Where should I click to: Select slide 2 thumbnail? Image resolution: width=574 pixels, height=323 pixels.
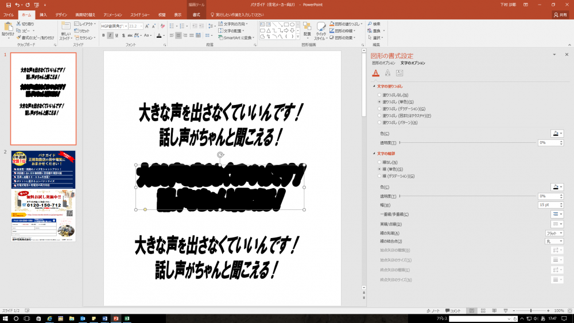[x=43, y=196]
